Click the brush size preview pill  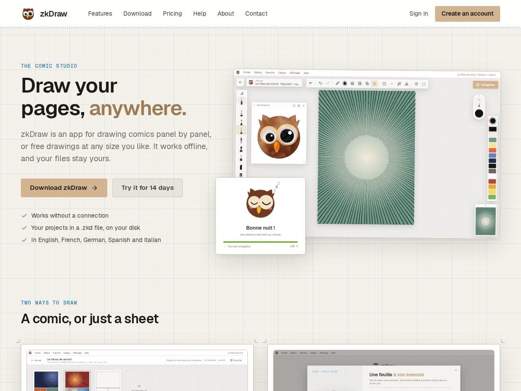[479, 107]
